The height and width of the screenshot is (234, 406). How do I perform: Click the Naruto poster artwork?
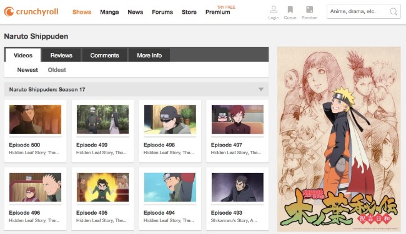339,139
